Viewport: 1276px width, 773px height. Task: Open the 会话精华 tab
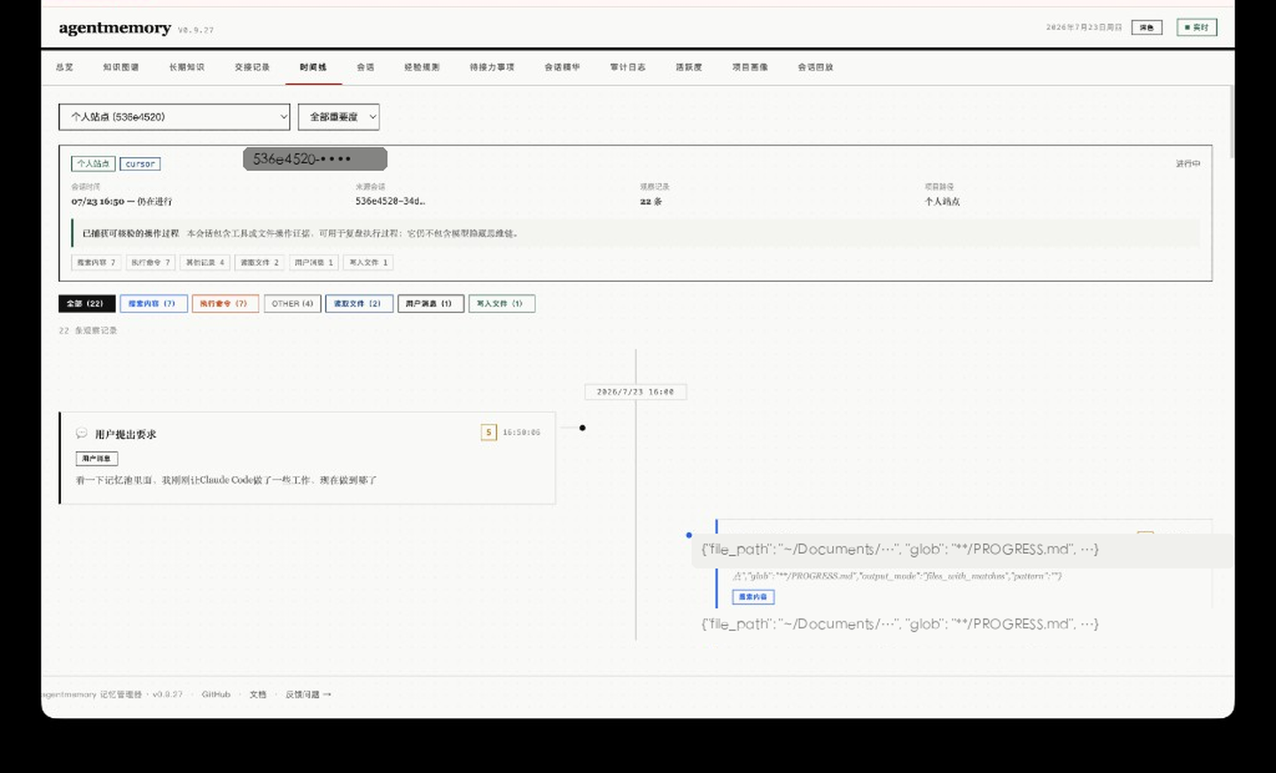pos(562,67)
